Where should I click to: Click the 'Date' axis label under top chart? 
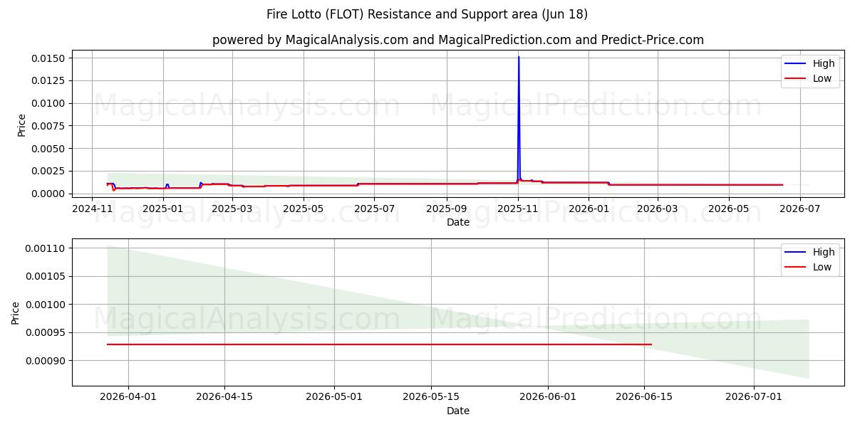458,222
